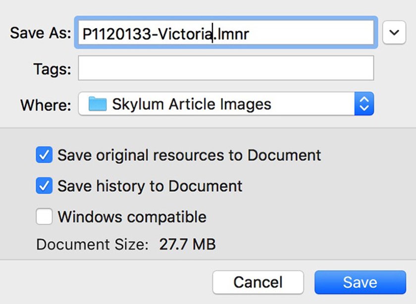Click the Where label

click(x=46, y=105)
